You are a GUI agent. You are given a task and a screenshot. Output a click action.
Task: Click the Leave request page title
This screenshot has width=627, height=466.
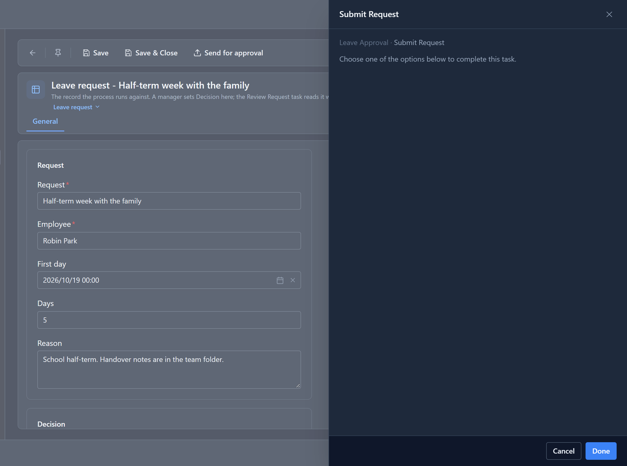point(150,85)
